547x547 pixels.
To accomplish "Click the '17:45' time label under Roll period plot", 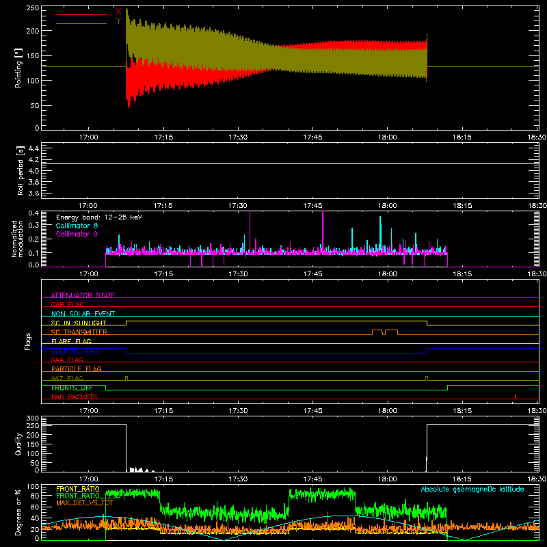I will click(x=313, y=206).
